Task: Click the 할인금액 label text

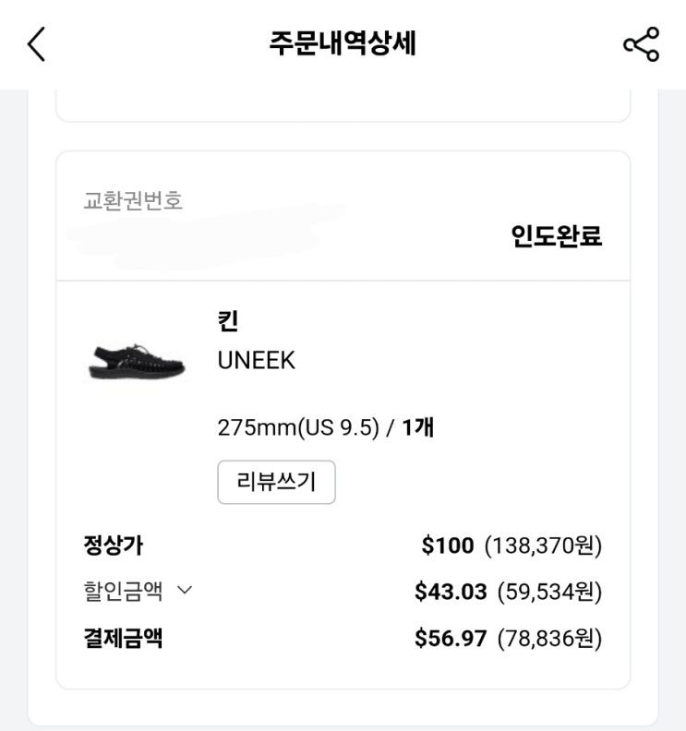Action: coord(123,591)
